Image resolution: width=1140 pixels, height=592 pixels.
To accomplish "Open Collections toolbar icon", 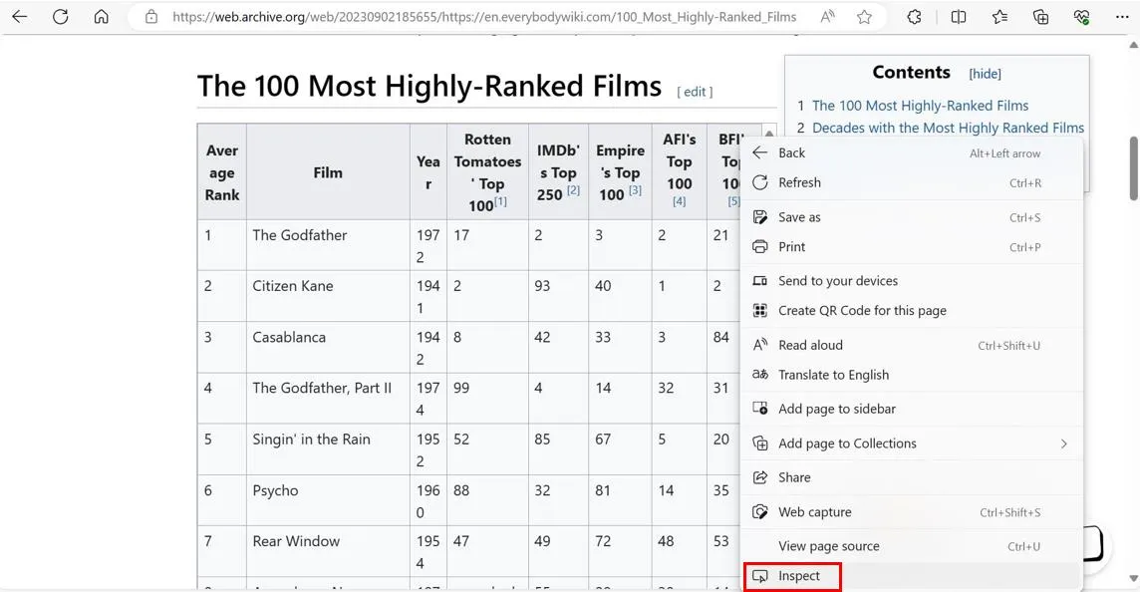I will 1041,17.
